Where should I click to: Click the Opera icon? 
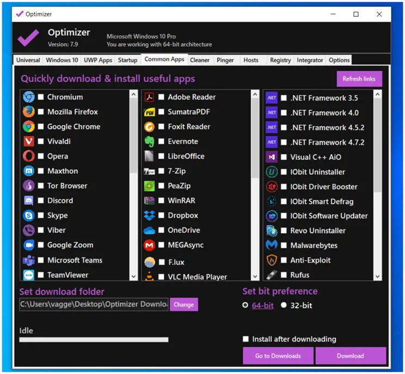point(29,156)
